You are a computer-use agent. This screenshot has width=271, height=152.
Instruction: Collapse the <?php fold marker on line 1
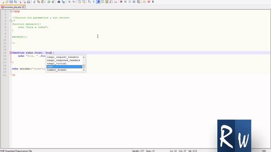[11, 11]
